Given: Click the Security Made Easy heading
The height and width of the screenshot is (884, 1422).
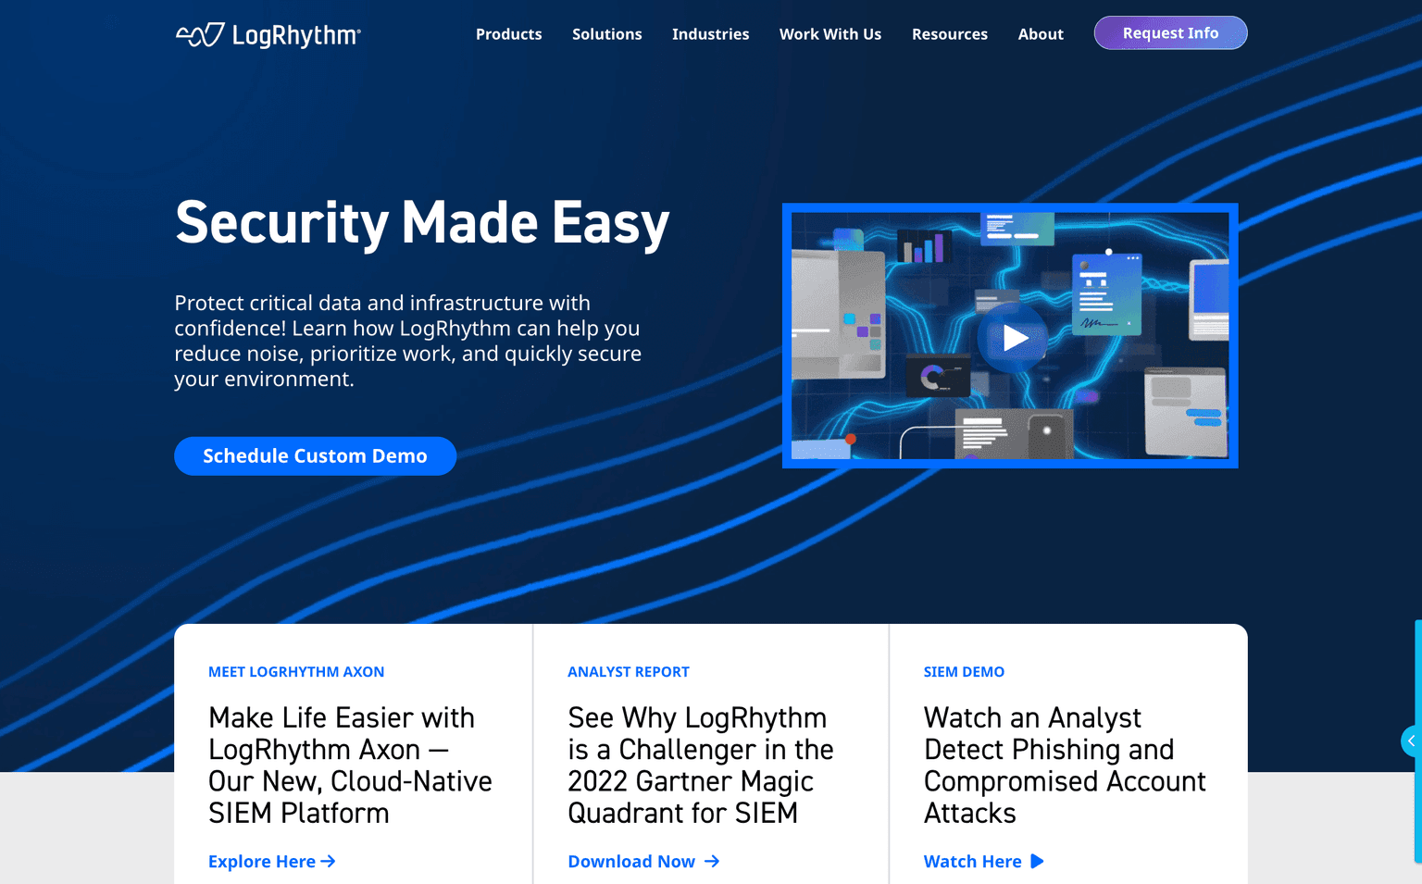Looking at the screenshot, I should point(422,223).
